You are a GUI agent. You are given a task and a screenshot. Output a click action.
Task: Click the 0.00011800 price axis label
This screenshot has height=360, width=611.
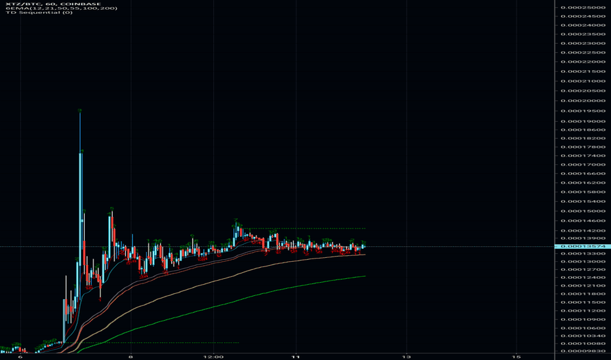583,294
